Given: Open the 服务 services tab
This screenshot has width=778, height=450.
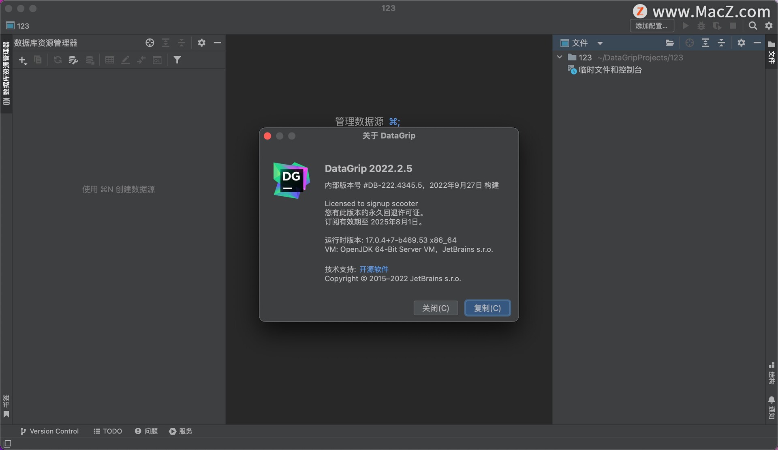Looking at the screenshot, I should [x=181, y=431].
